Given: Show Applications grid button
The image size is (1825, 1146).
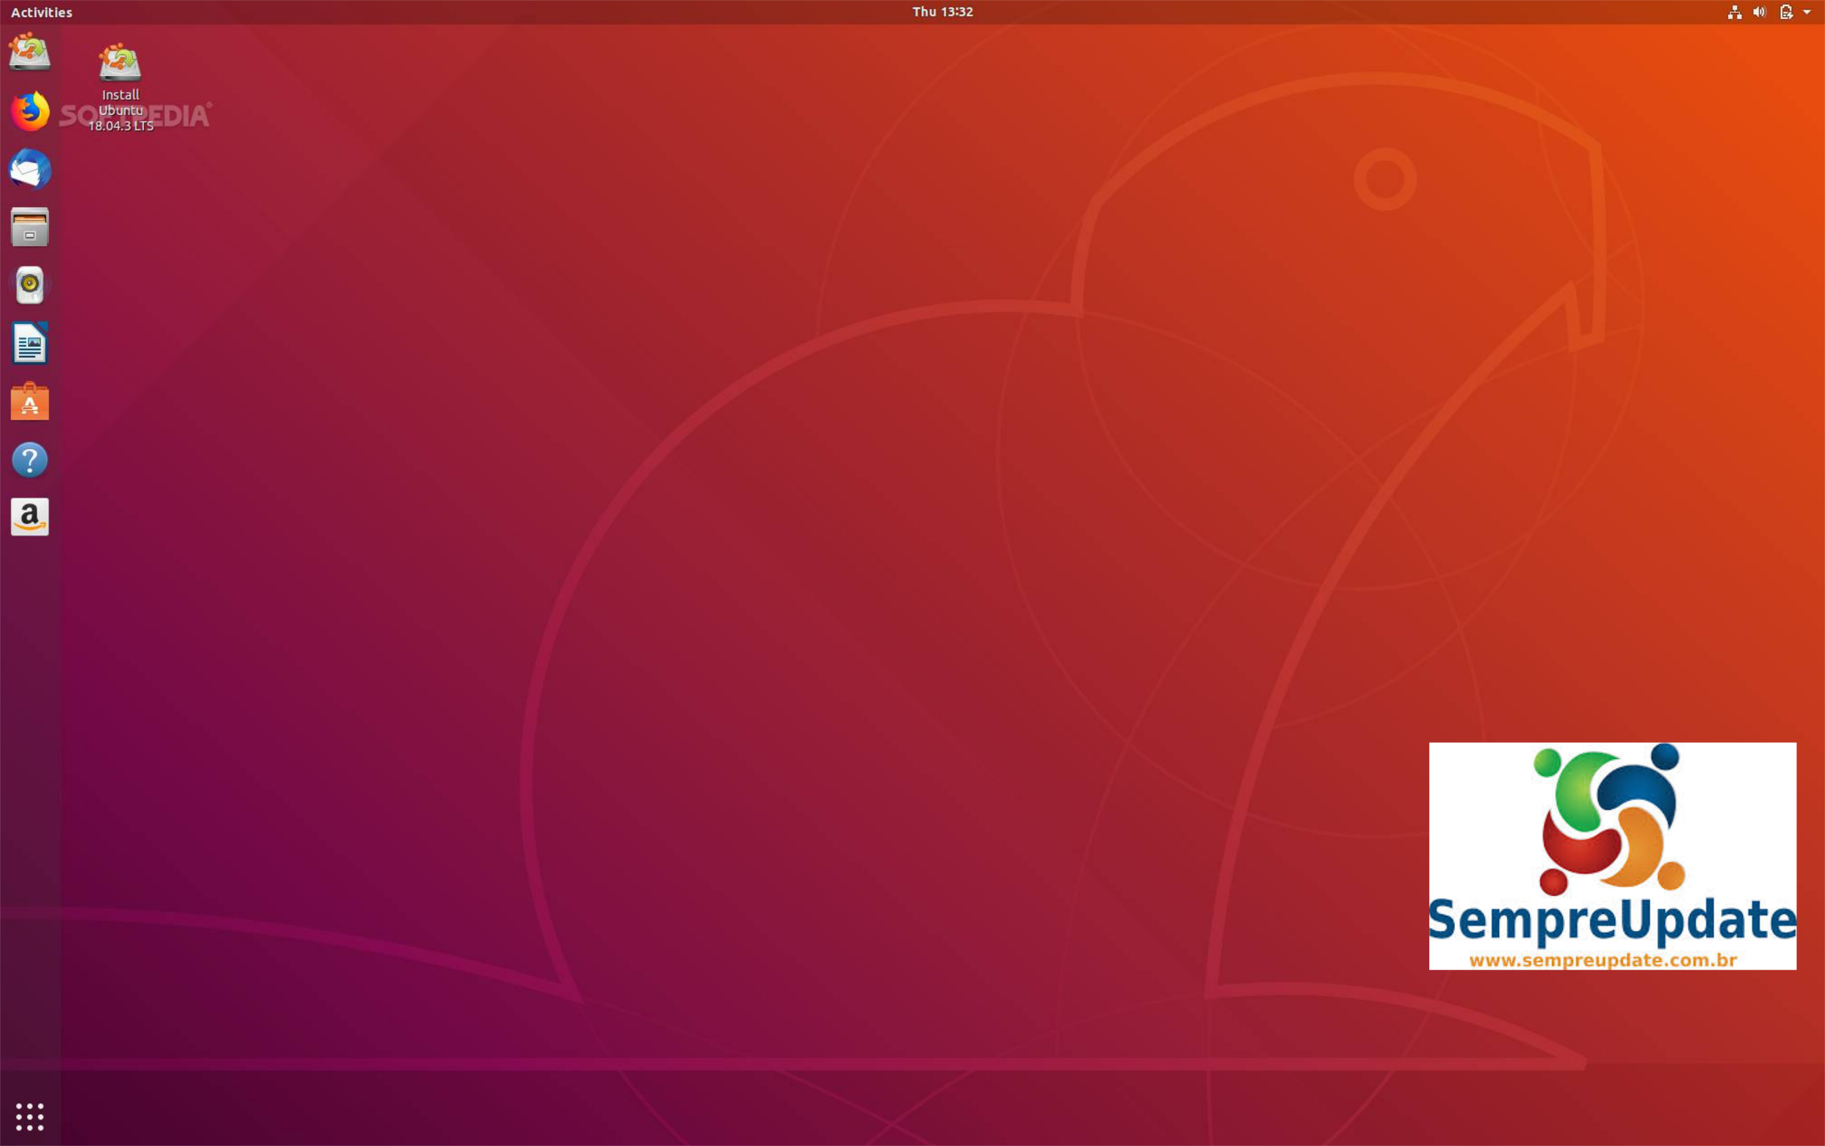Looking at the screenshot, I should (x=30, y=1116).
